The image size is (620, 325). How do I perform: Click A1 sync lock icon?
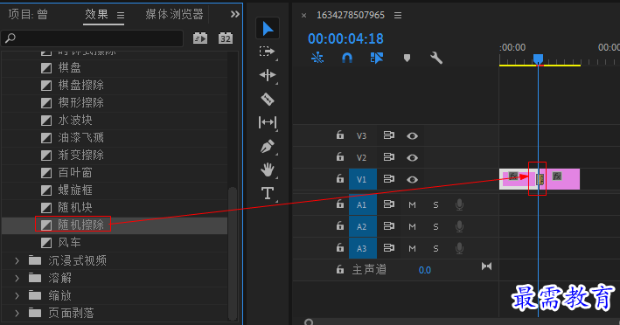388,204
